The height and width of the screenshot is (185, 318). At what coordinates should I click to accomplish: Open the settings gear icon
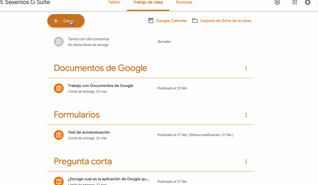point(277,2)
